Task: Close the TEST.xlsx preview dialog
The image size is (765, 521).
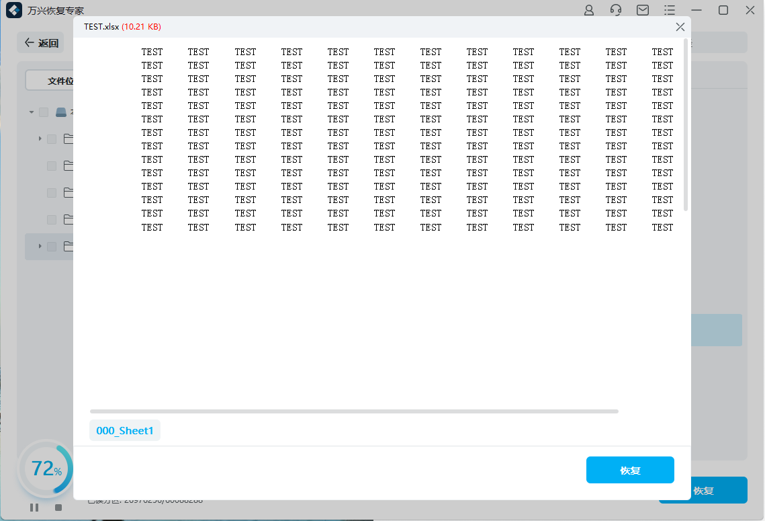Action: (x=680, y=27)
